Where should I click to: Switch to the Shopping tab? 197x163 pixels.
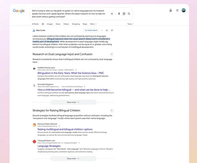point(76,24)
